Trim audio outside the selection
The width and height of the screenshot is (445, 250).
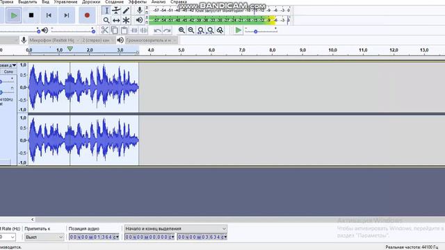pyautogui.click(x=134, y=30)
